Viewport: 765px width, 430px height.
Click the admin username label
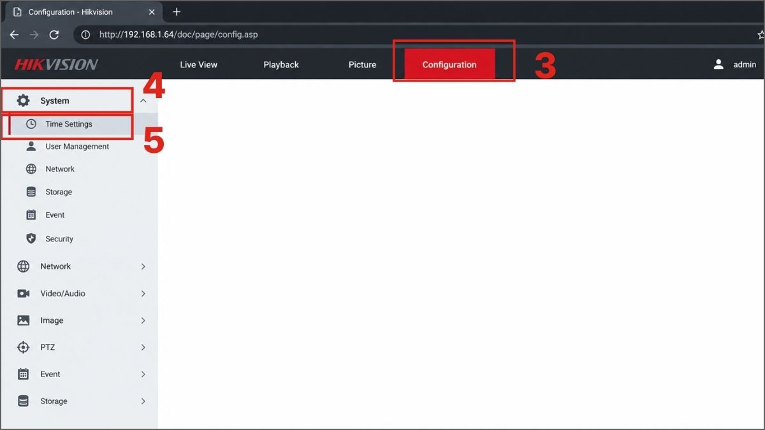pos(745,64)
